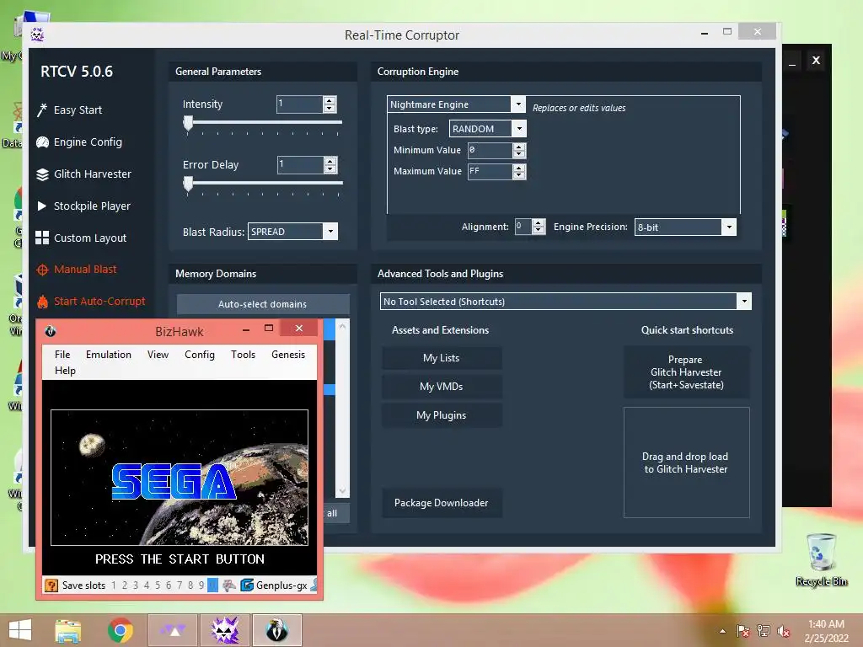The height and width of the screenshot is (647, 863).
Task: Select BizHawk save slot 9
Action: point(201,586)
